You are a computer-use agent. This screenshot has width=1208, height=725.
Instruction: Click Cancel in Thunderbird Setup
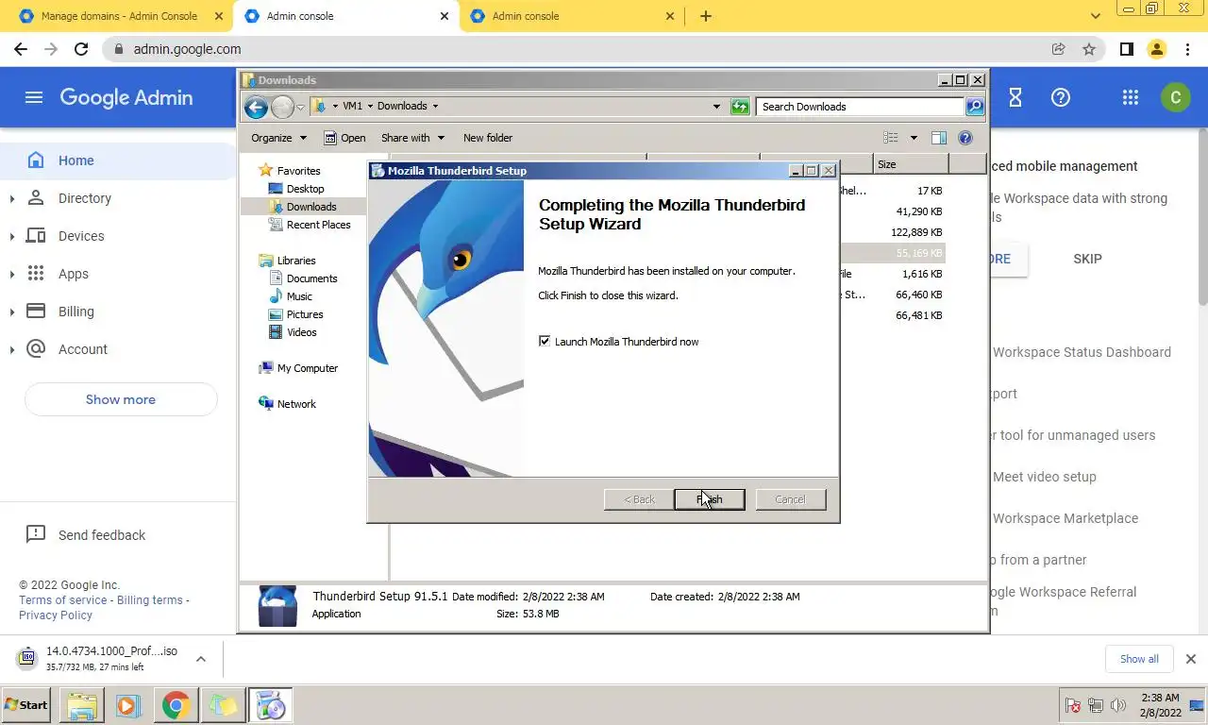[790, 499]
